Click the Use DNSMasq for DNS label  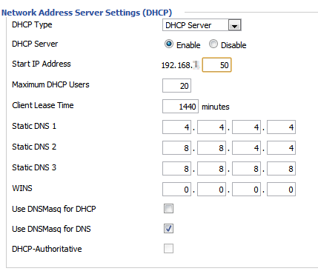51,229
